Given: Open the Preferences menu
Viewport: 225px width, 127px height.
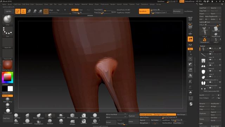Looking at the screenshot, I should (105, 4).
